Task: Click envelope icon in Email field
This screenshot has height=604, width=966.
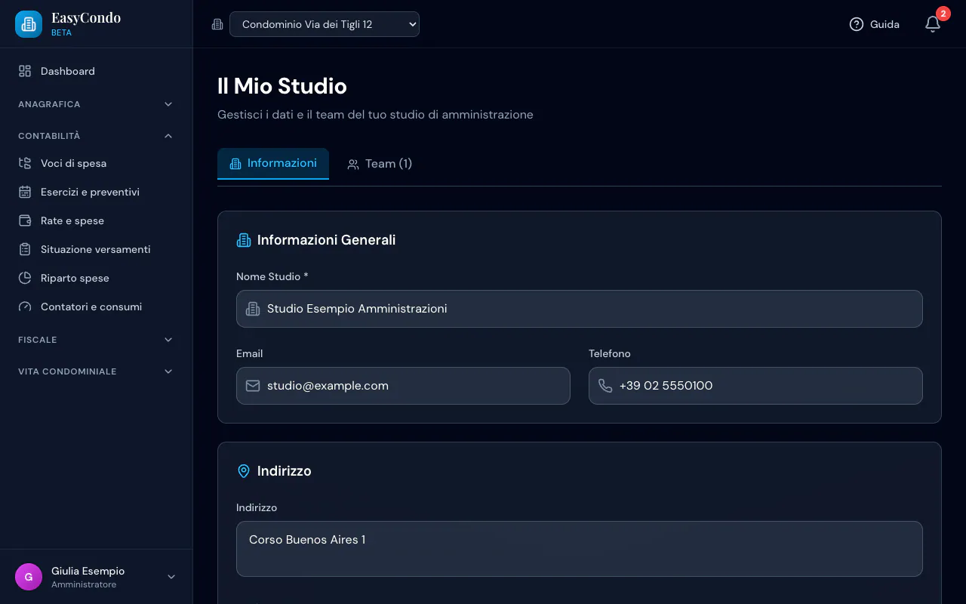Action: [253, 386]
